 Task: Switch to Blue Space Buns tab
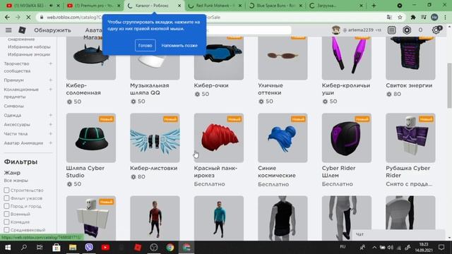(x=275, y=6)
